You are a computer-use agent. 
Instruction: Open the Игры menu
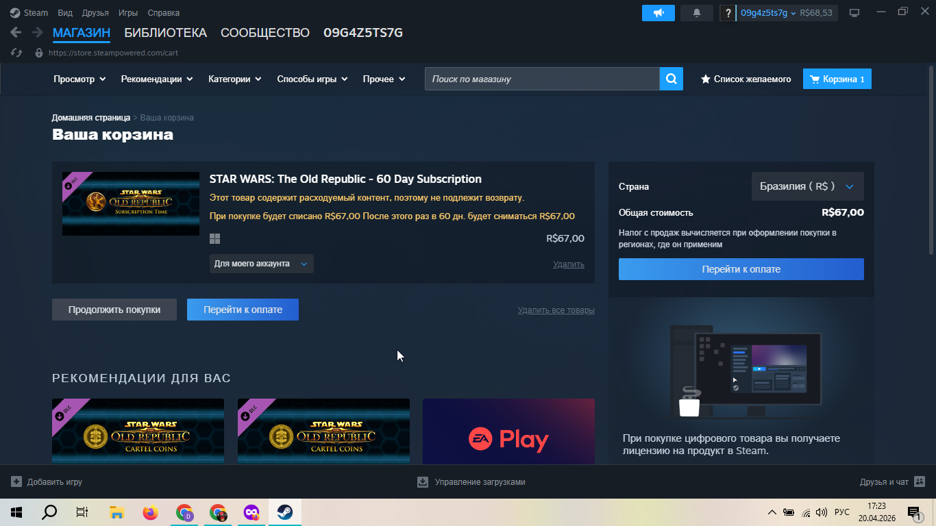click(x=127, y=13)
